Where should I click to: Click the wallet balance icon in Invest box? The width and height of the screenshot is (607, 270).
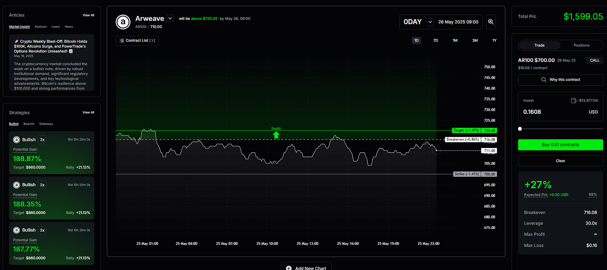click(574, 100)
